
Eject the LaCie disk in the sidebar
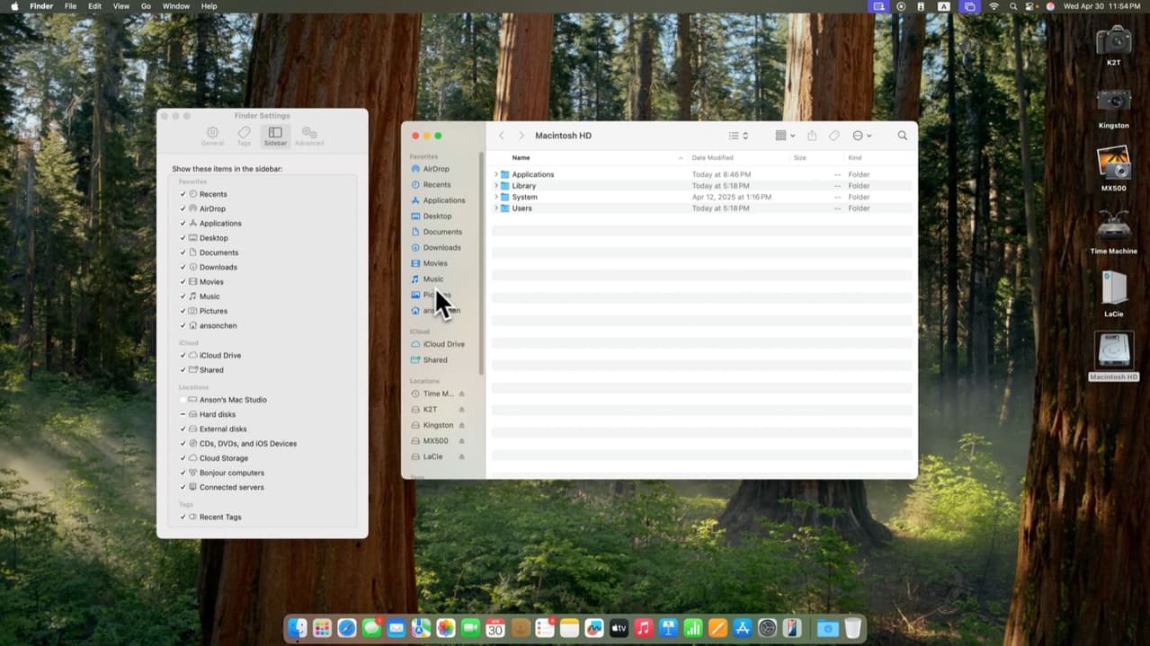pos(462,456)
